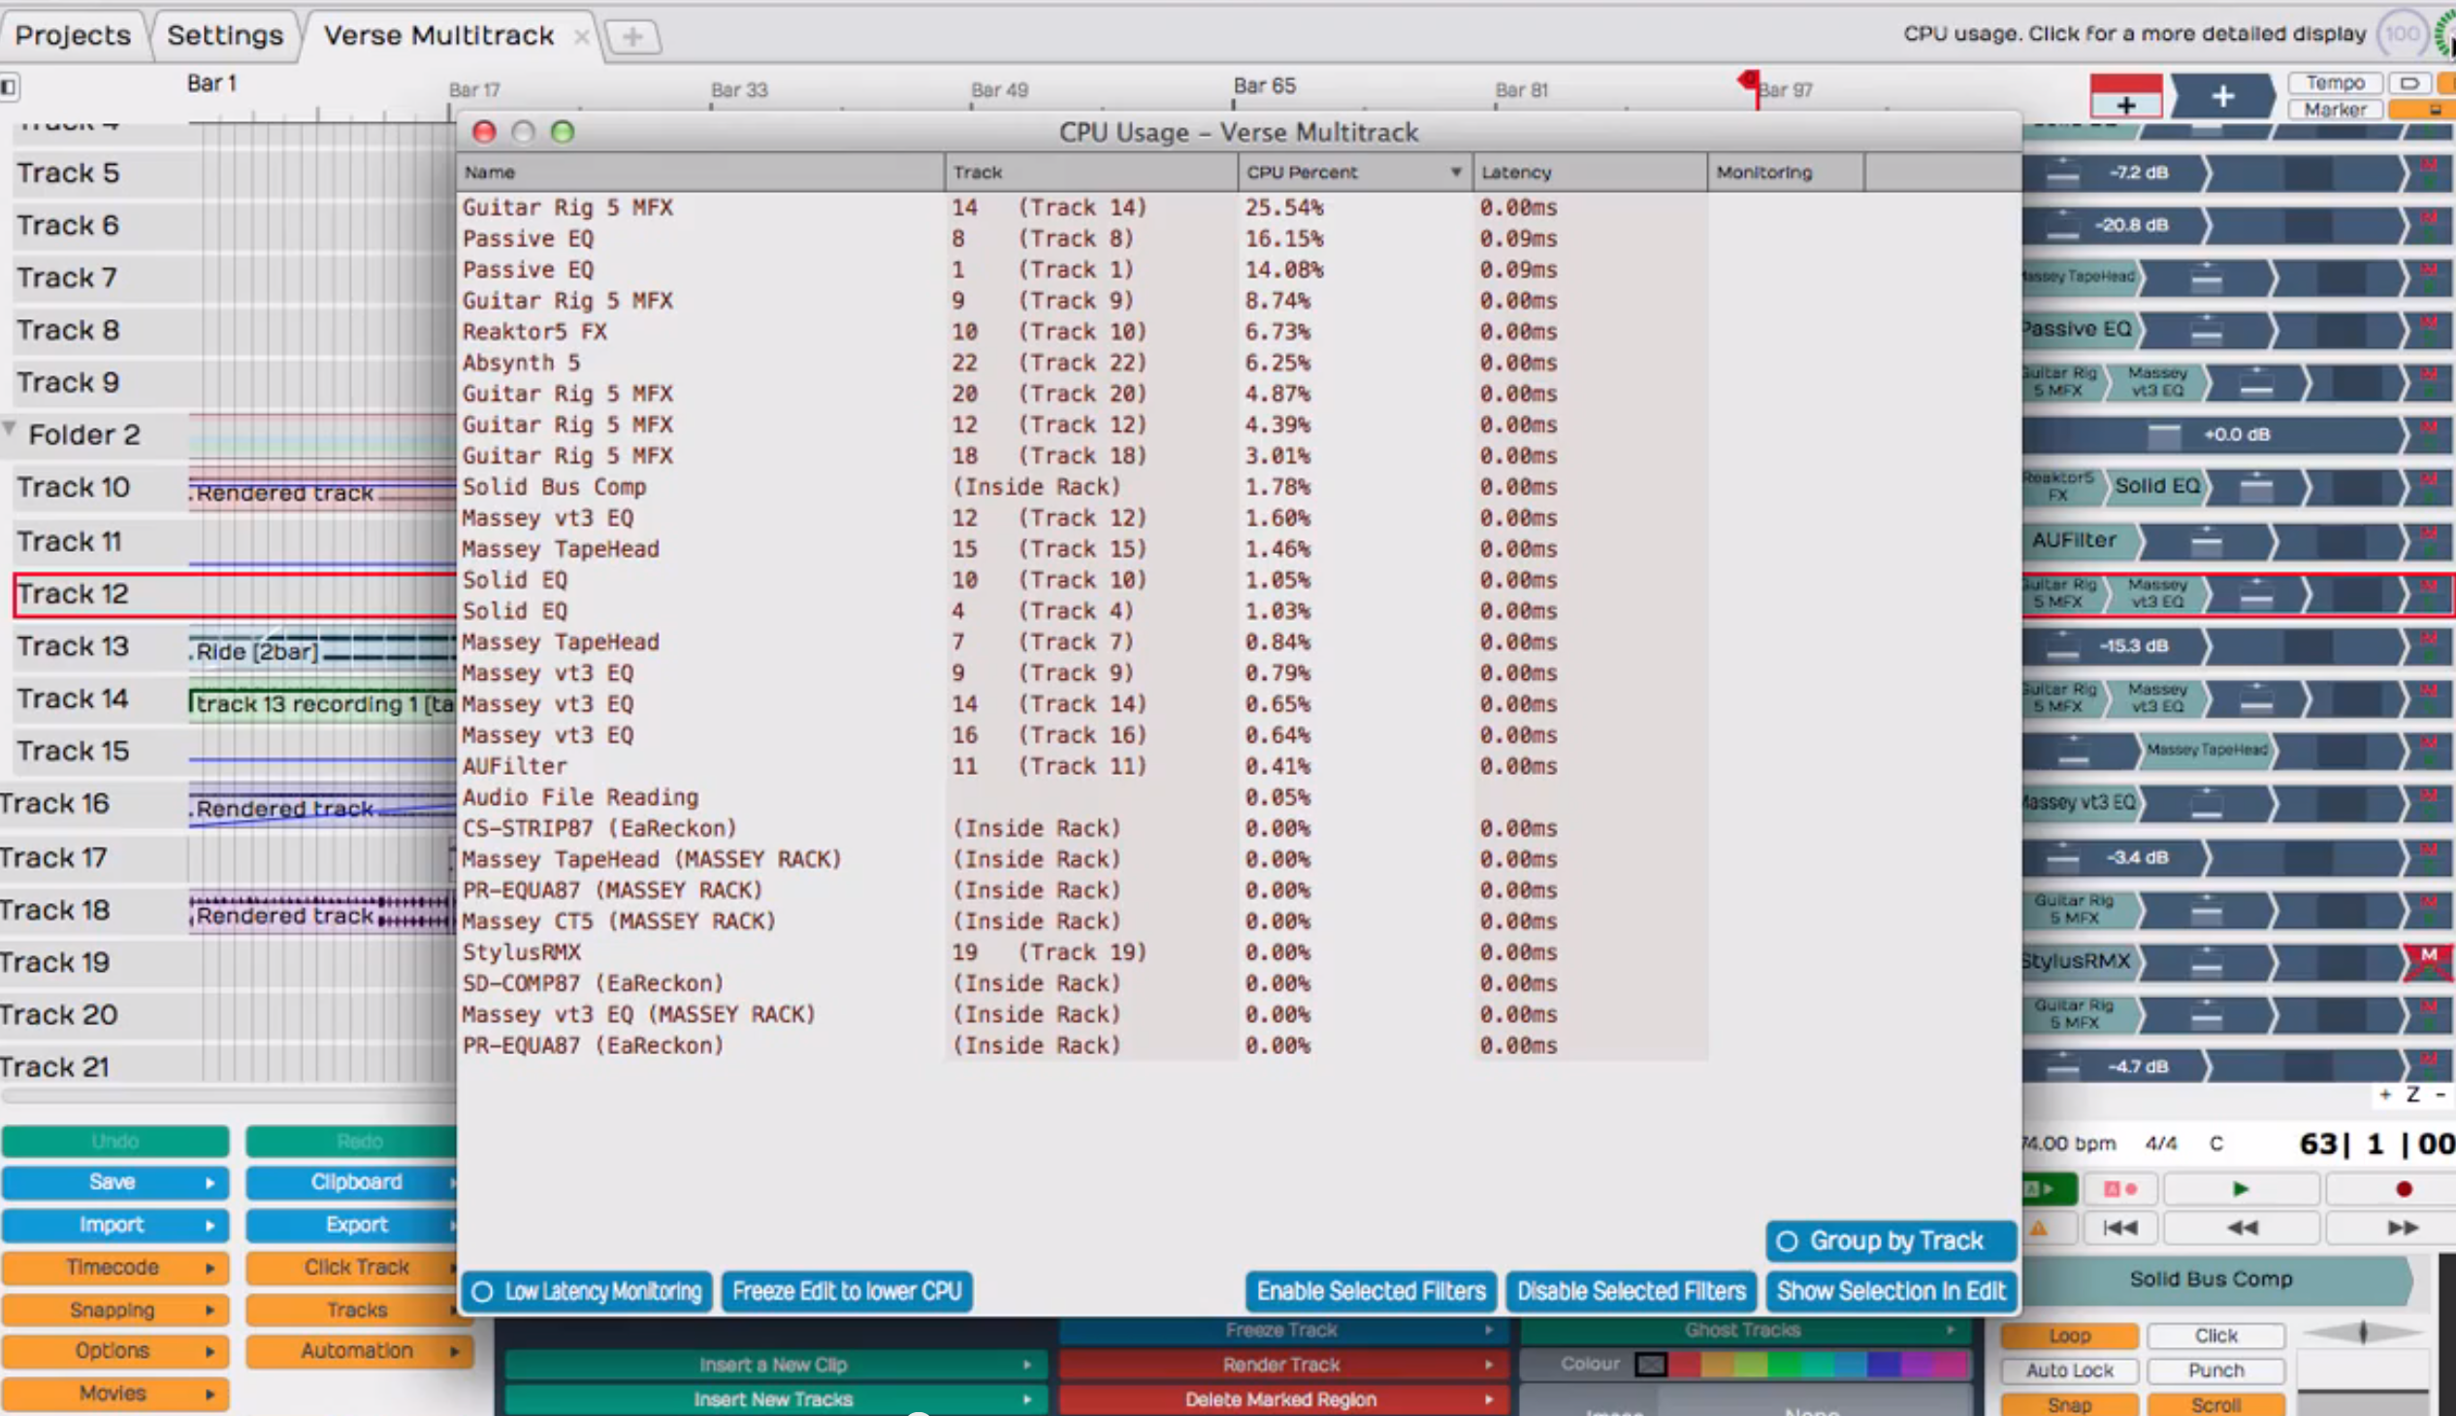Image resolution: width=2456 pixels, height=1416 pixels.
Task: Toggle the Loop button in transport
Action: pyautogui.click(x=2069, y=1336)
